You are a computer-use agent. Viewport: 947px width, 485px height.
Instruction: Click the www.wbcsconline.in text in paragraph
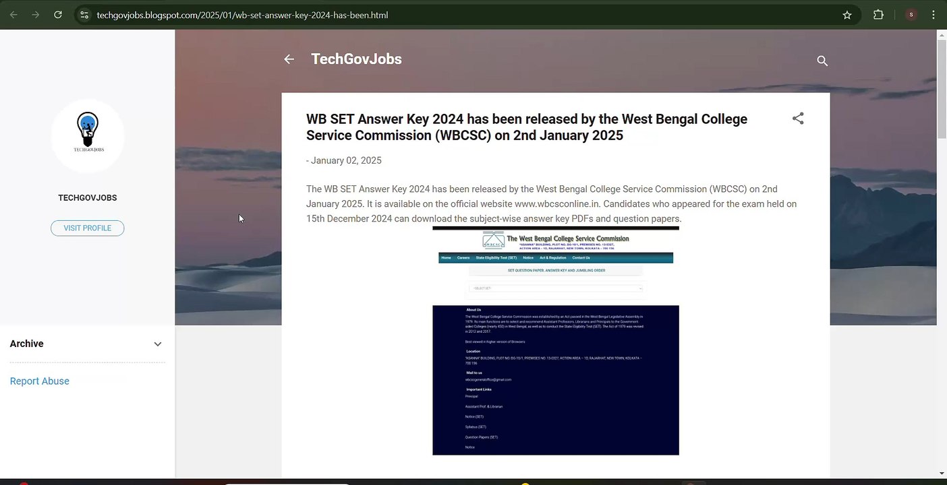point(557,204)
